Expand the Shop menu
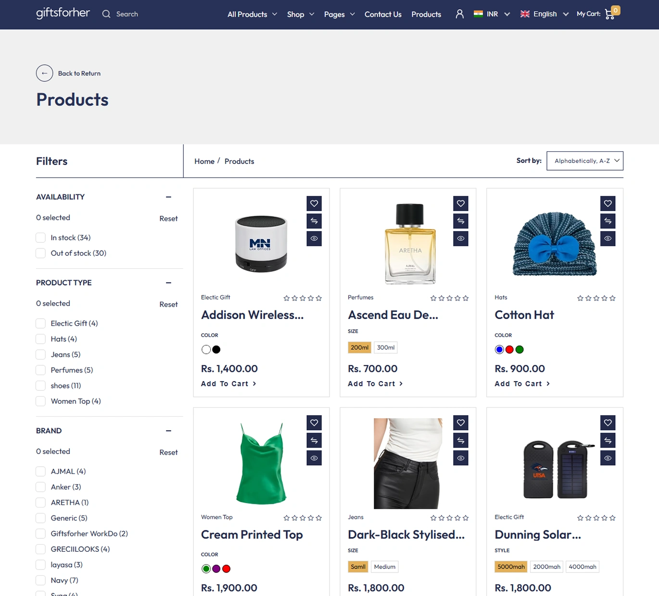The image size is (659, 596). point(301,14)
